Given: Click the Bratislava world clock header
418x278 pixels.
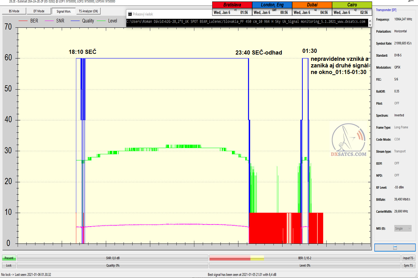Looking at the screenshot, I should tap(232, 5).
